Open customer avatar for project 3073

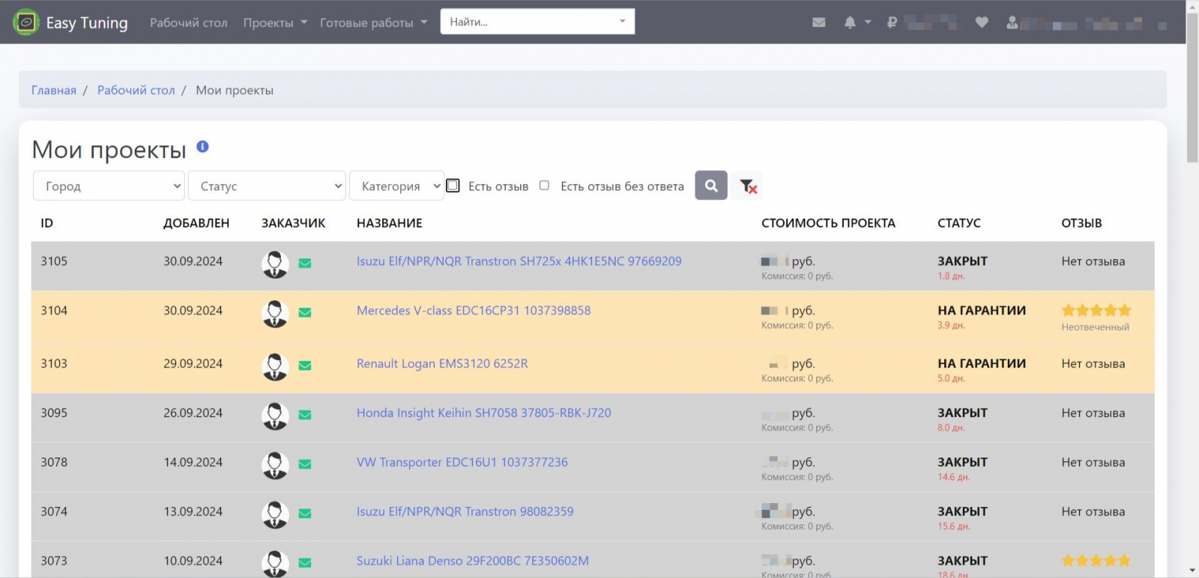275,564
